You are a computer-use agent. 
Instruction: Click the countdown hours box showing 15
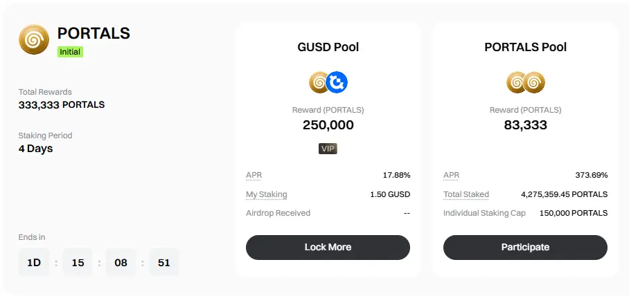point(78,263)
